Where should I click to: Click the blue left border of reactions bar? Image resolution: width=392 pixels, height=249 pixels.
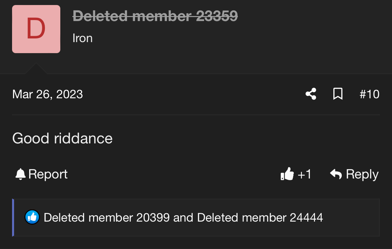[13, 218]
